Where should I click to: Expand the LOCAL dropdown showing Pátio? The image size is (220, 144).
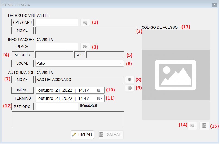[x=121, y=63]
